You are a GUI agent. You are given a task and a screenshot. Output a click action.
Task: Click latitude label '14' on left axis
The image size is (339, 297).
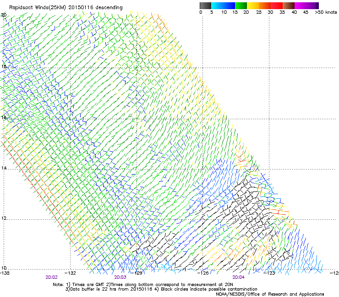4,168
